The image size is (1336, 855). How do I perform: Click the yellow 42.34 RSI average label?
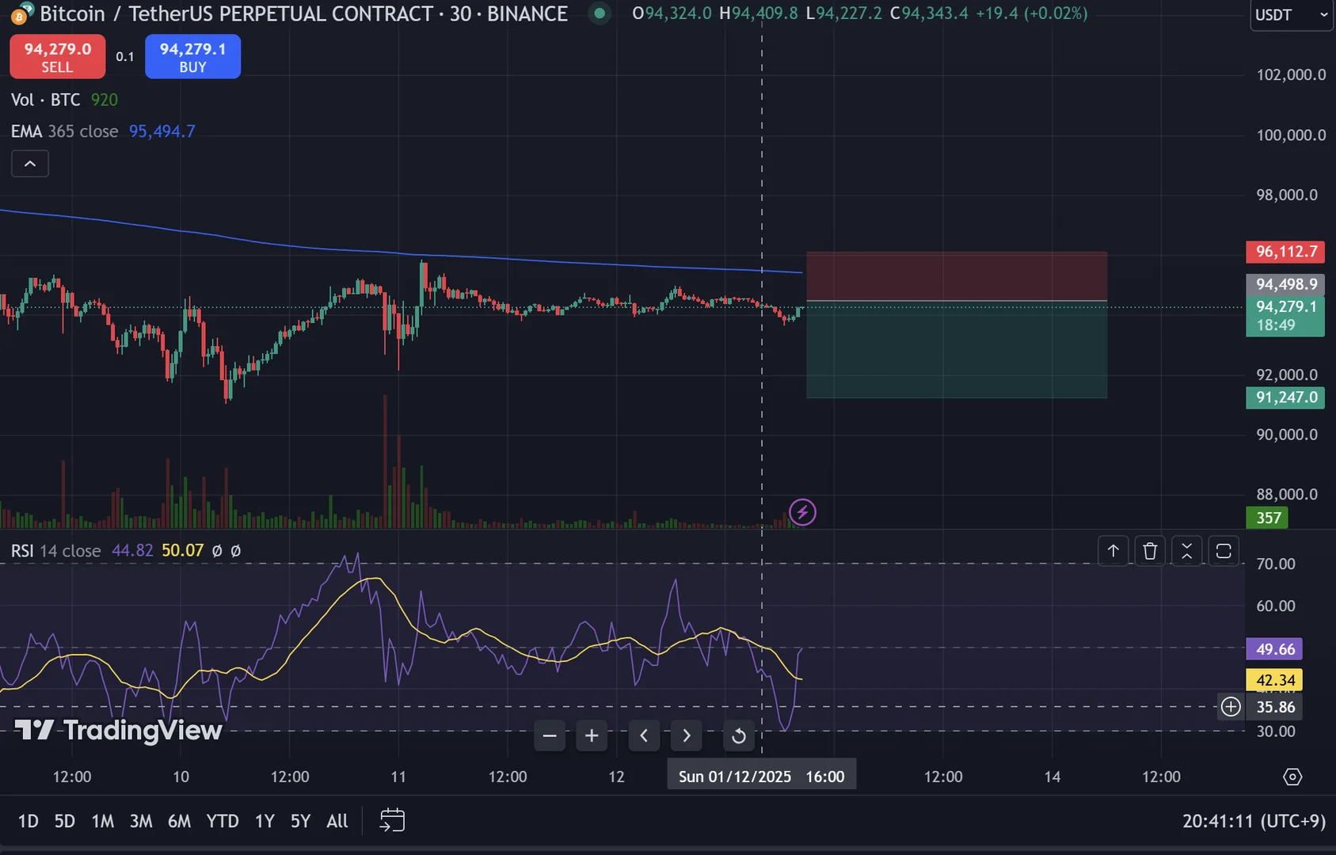tap(1275, 680)
